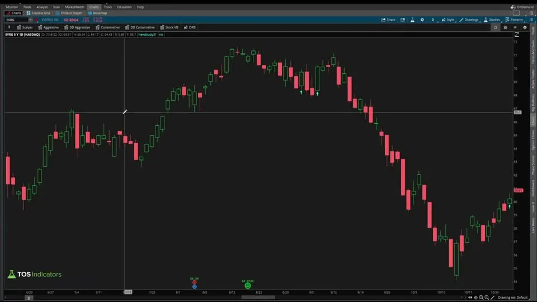The height and width of the screenshot is (302, 537).
Task: Click the zoom in magnifier icon
Action: tap(481, 298)
